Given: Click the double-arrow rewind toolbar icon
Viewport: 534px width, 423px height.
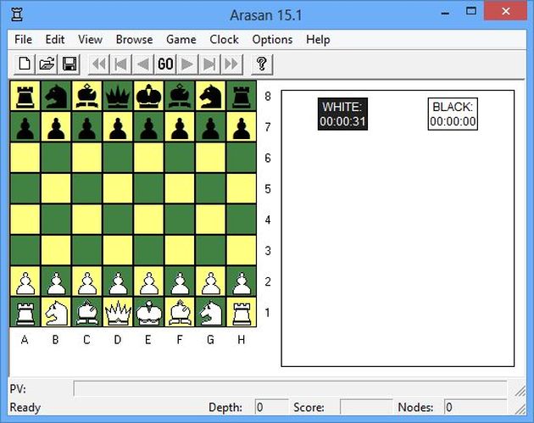Looking at the screenshot, I should [x=99, y=64].
